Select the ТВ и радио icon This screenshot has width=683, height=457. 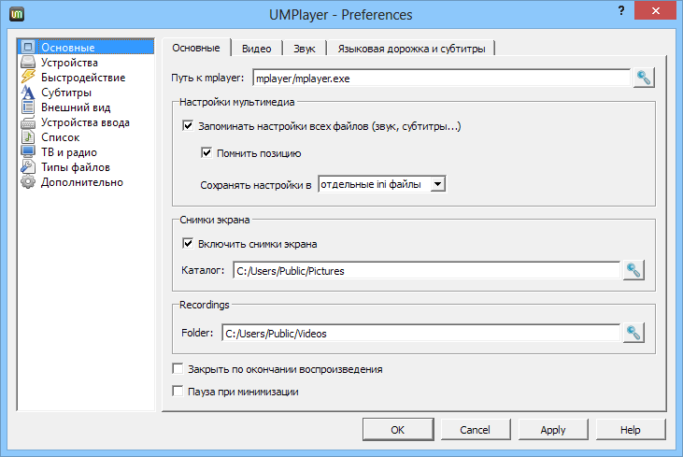[x=28, y=152]
